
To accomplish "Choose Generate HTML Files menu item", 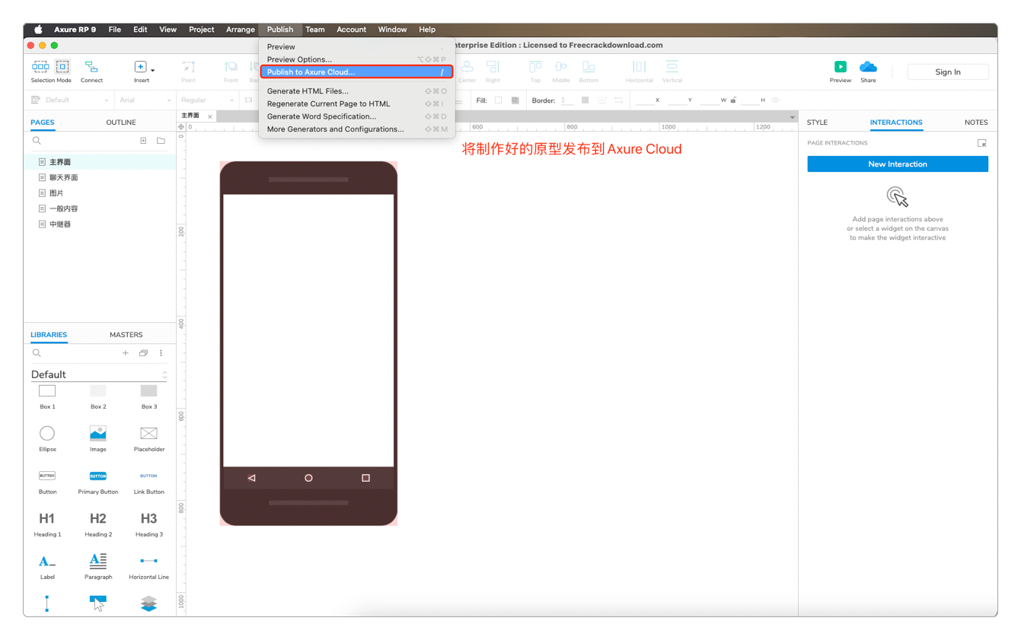I will 356,91.
